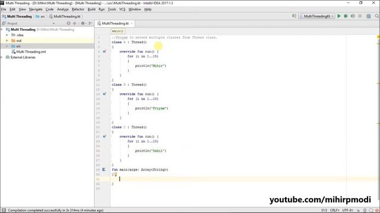The height and width of the screenshot is (213, 380).
Task: Open the File menu
Action: tap(4, 9)
